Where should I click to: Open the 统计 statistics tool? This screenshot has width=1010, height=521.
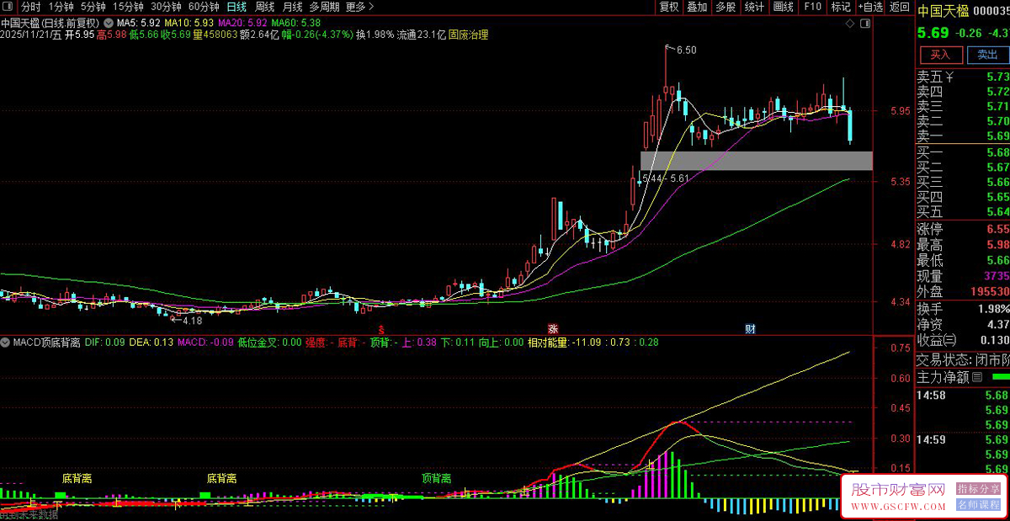(x=755, y=7)
